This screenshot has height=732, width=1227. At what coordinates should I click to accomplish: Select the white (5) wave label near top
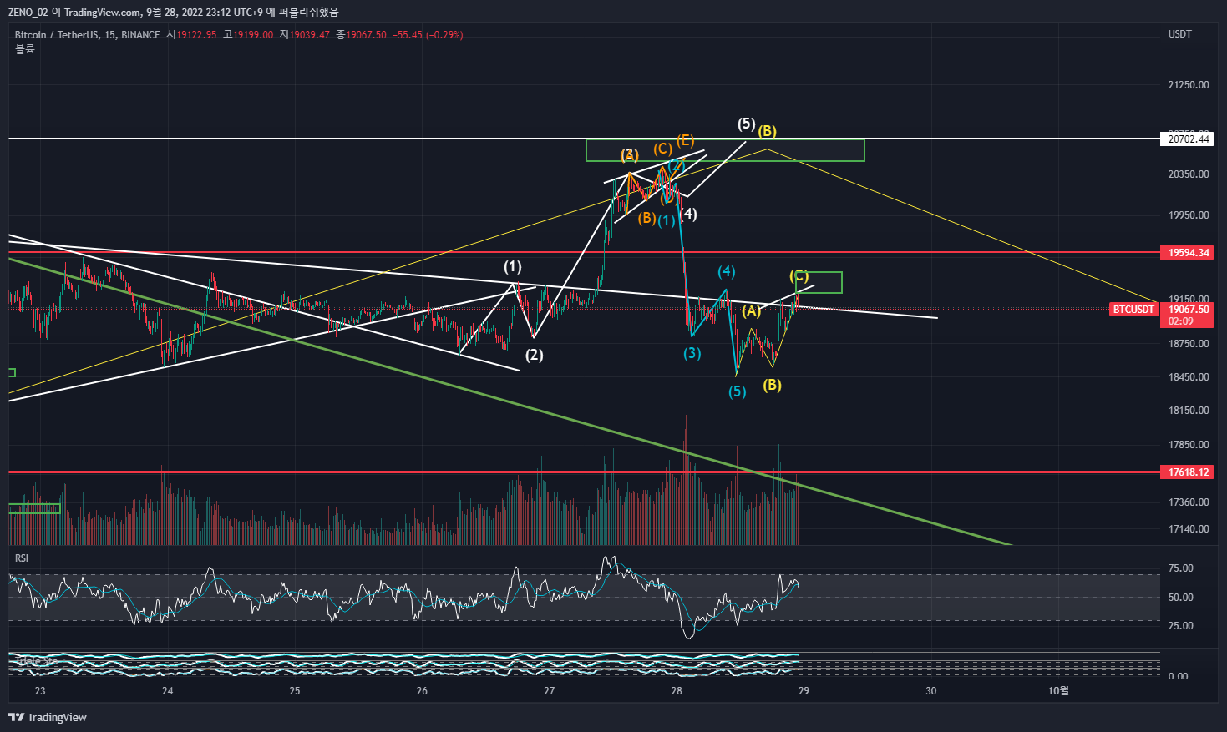tap(746, 124)
